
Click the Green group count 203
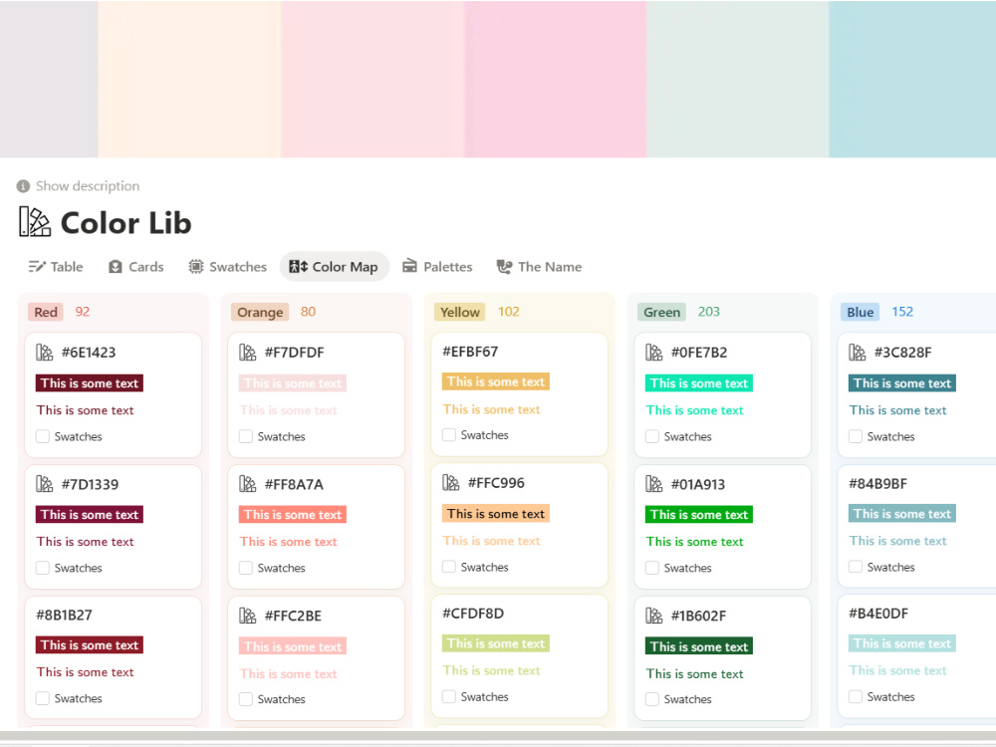pyautogui.click(x=709, y=311)
